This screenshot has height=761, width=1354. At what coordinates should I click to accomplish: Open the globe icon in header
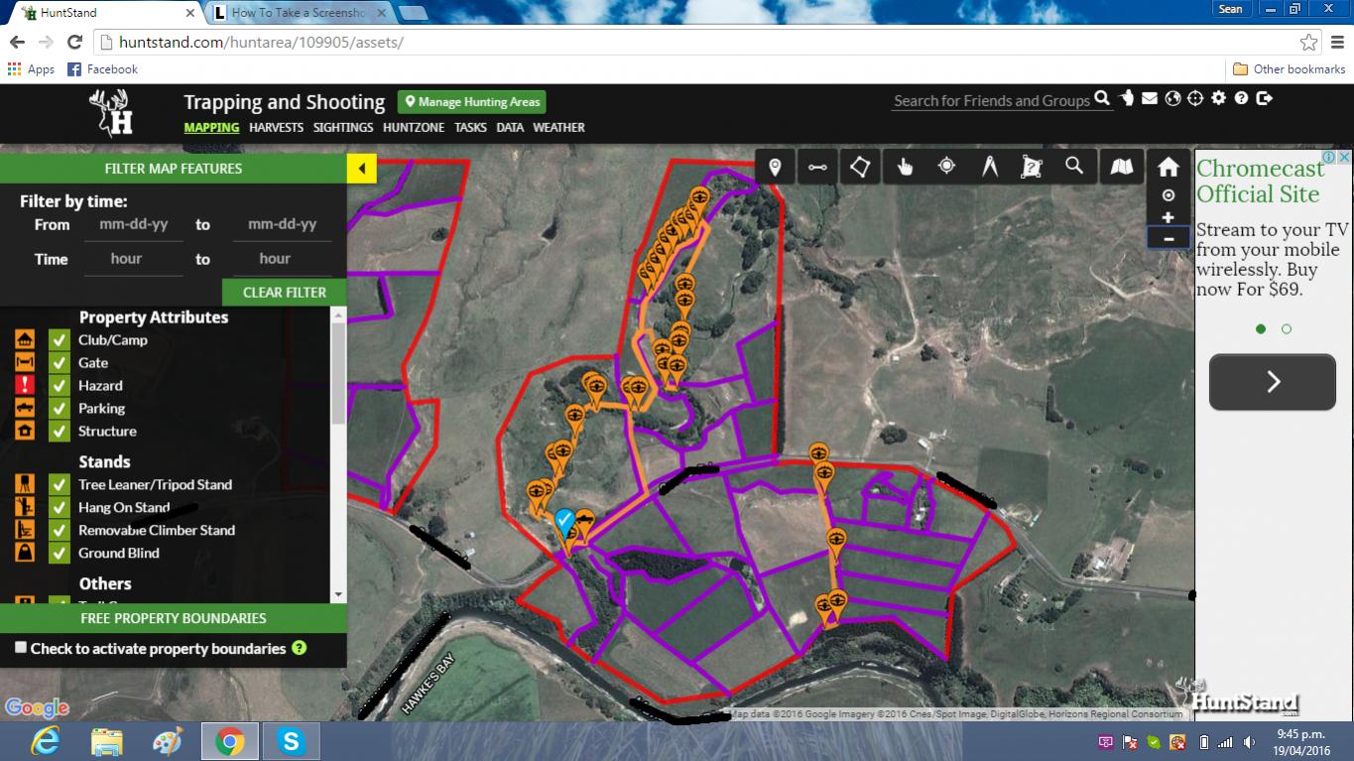(1172, 98)
